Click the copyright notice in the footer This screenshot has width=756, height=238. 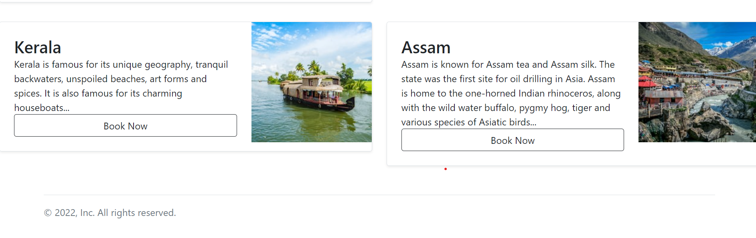pyautogui.click(x=110, y=213)
